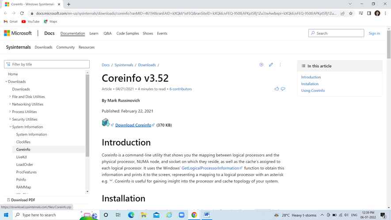
Task: Open the Windows Start menu
Action: pyautogui.click(x=6, y=215)
